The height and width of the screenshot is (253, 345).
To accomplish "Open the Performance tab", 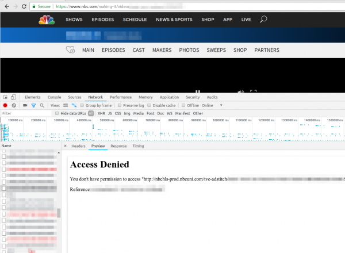I will click(121, 97).
